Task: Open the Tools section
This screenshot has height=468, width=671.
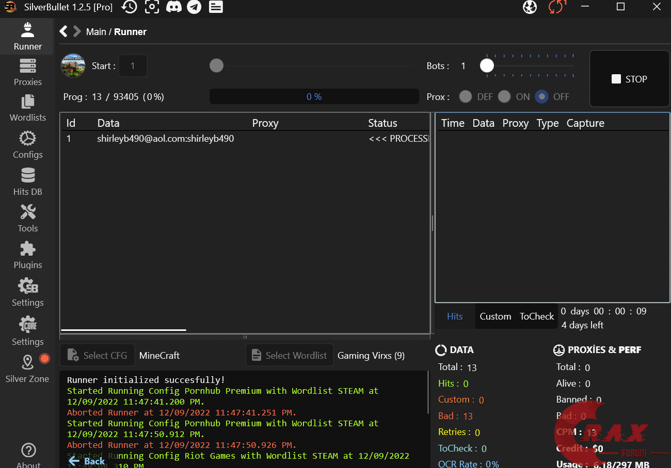Action: [x=27, y=219]
